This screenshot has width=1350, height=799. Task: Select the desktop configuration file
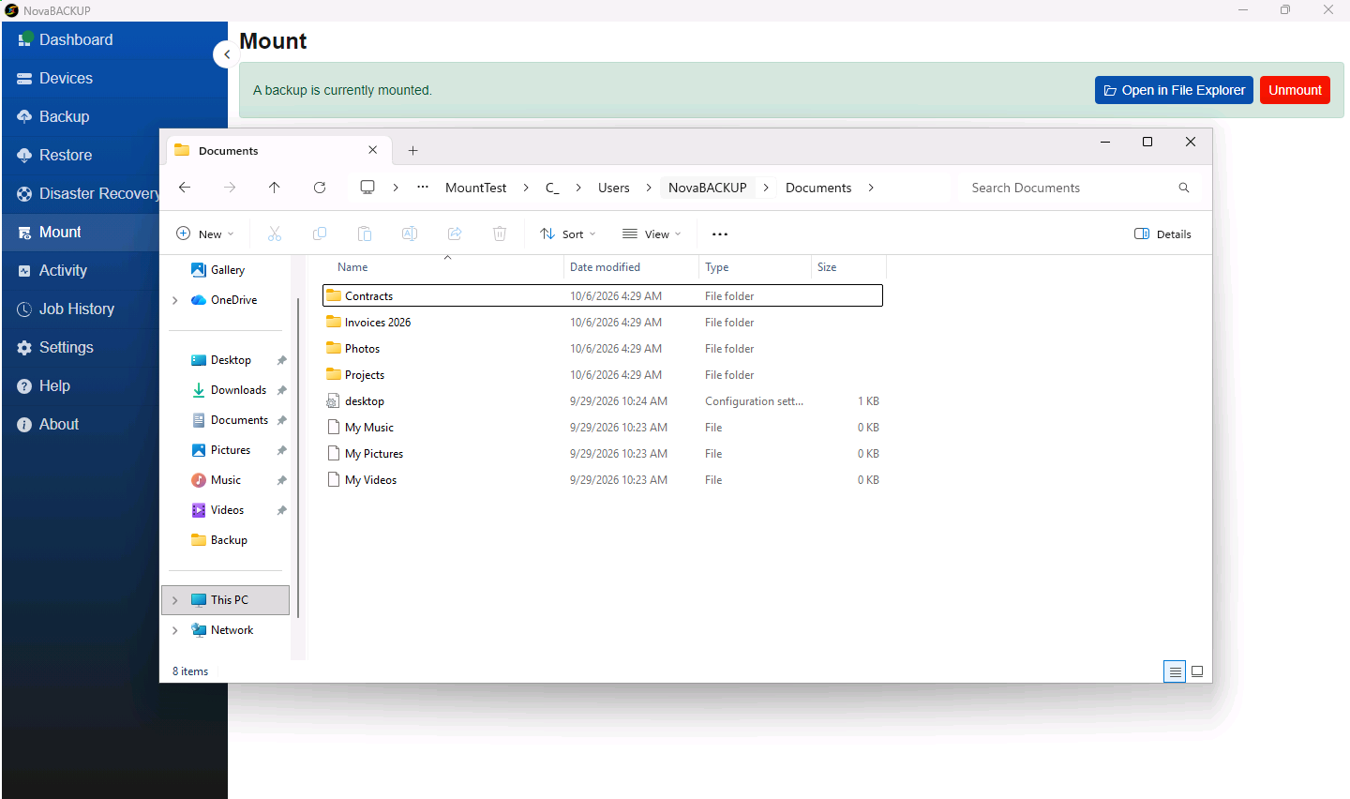tap(603, 400)
